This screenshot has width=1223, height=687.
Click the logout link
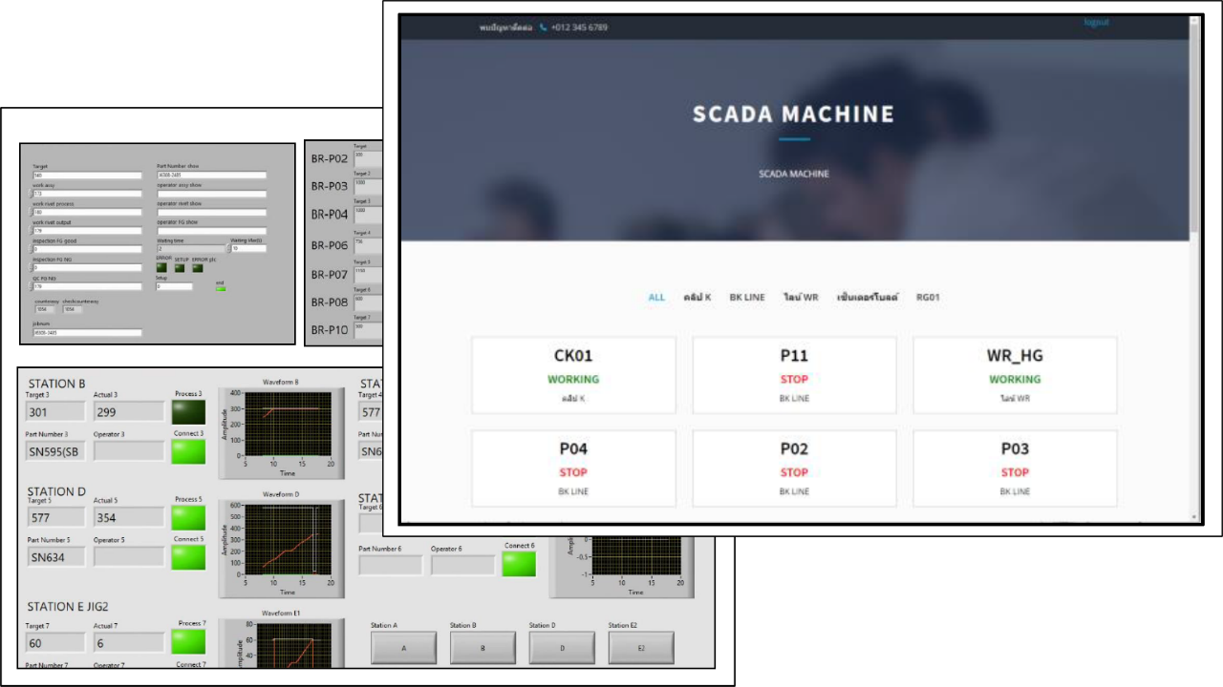1096,23
